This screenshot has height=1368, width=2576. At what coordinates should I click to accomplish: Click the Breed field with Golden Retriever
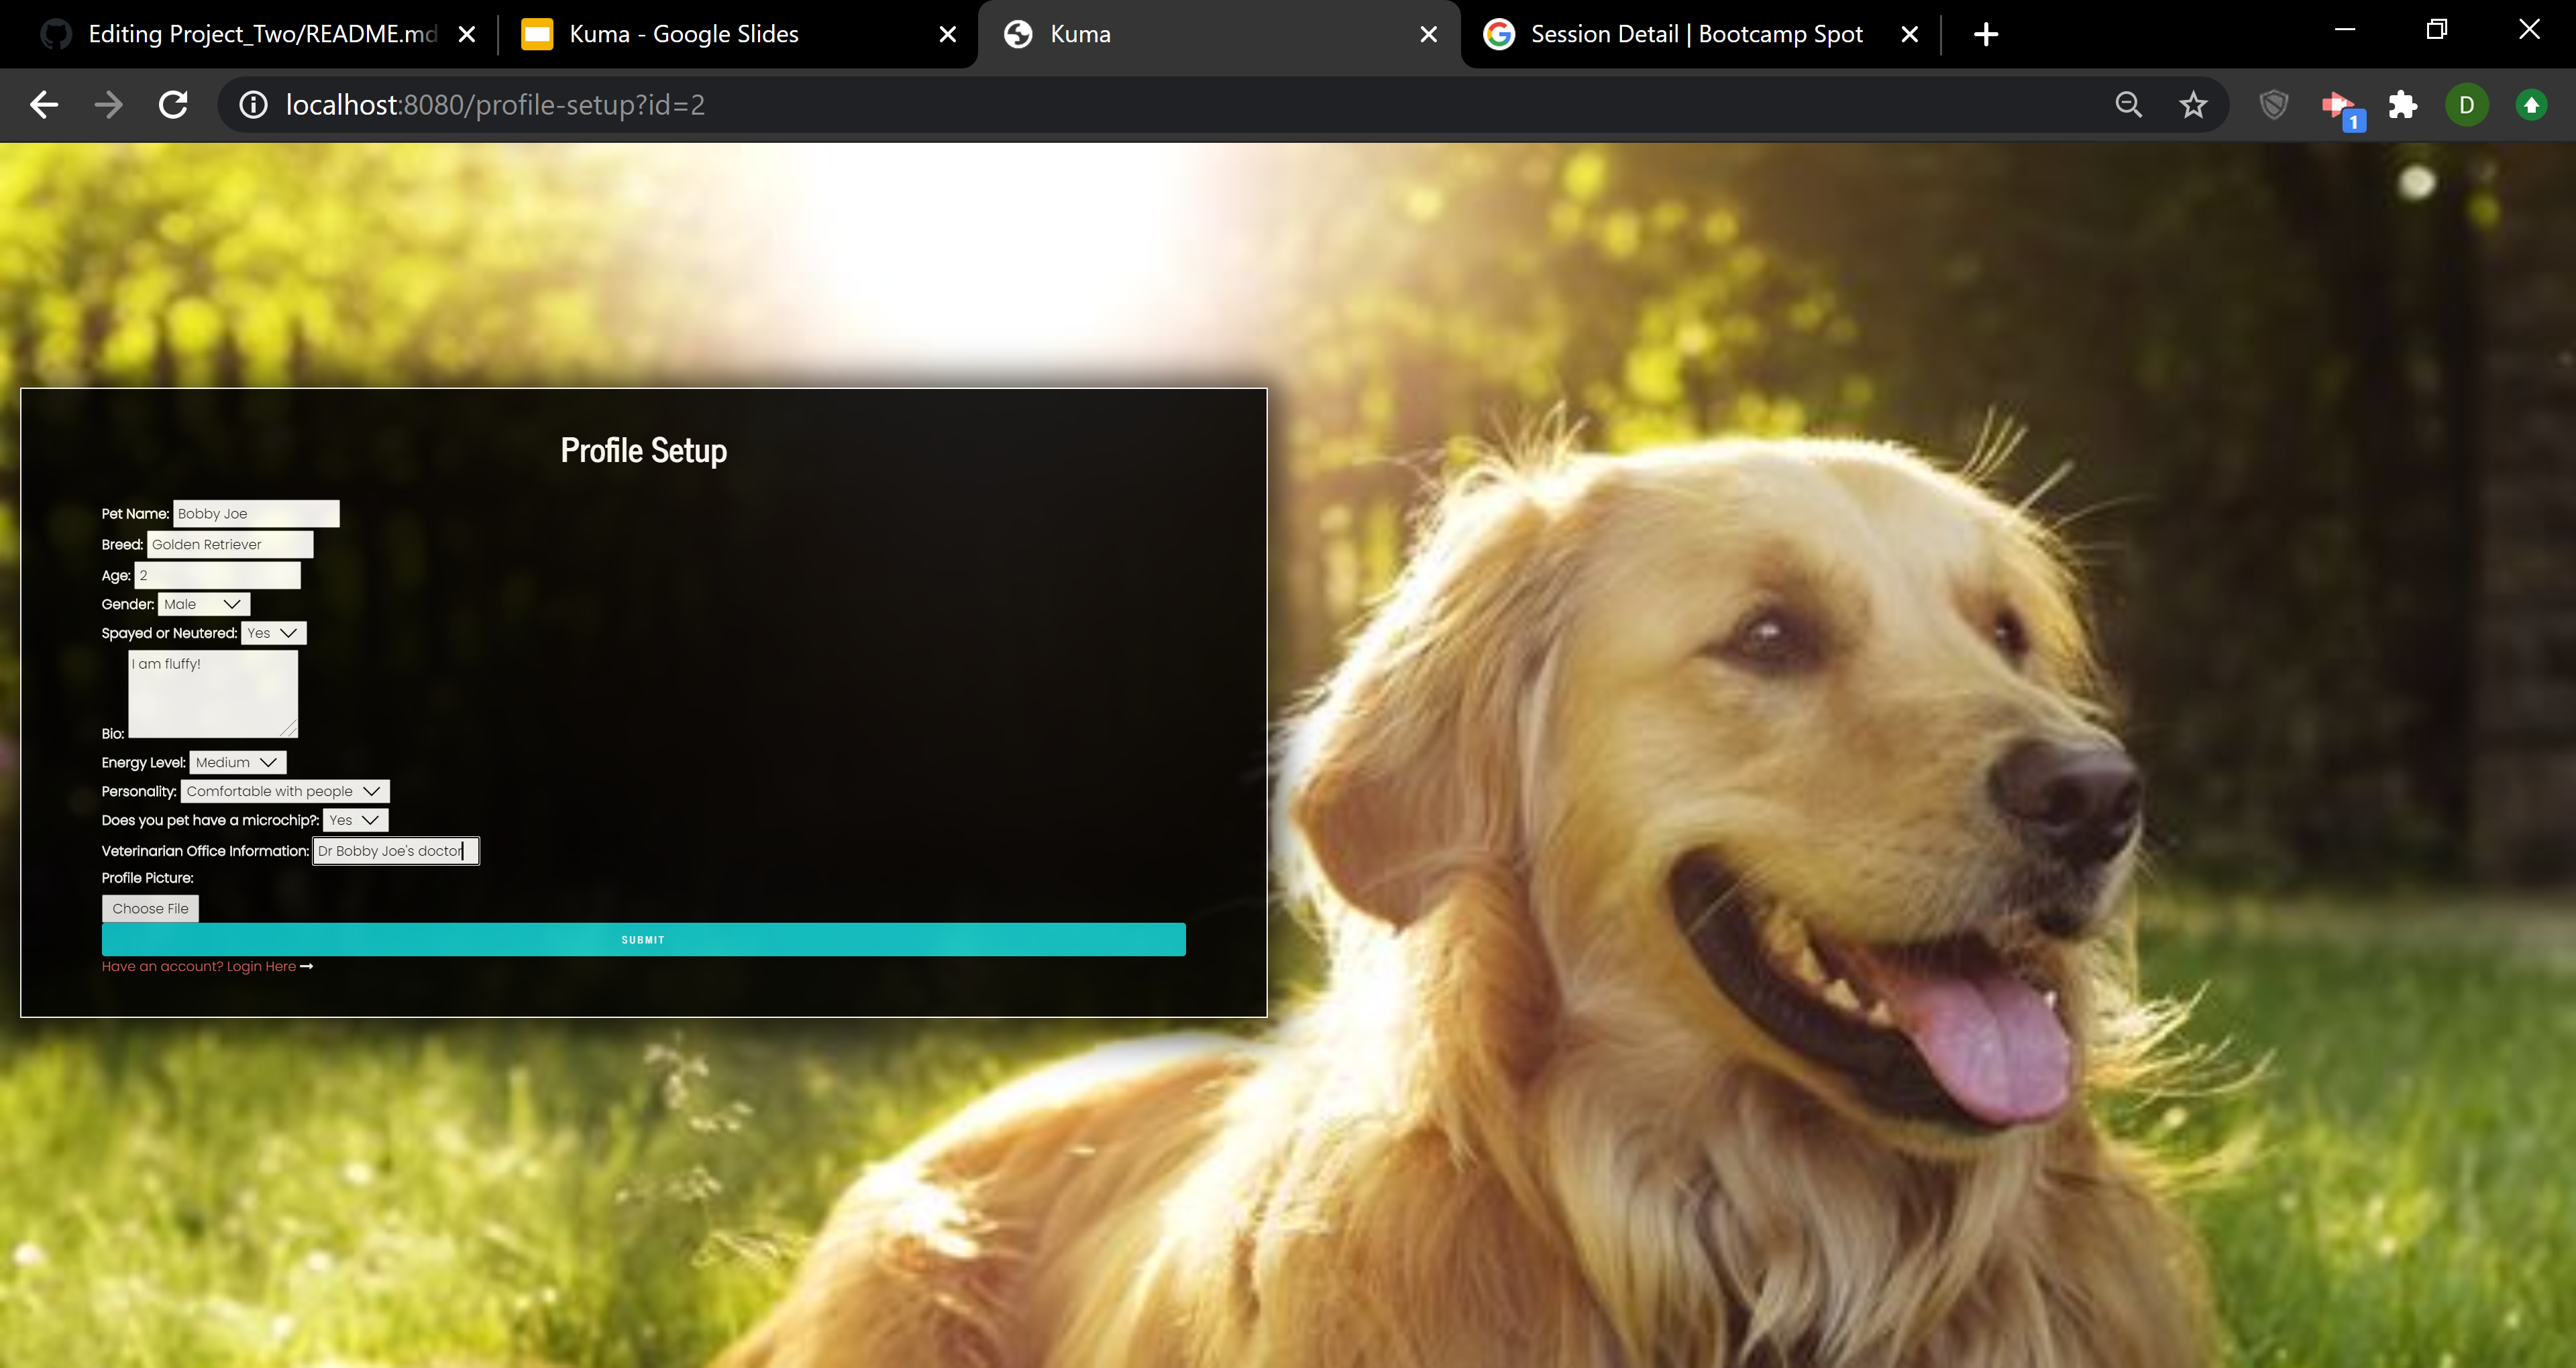(x=230, y=544)
